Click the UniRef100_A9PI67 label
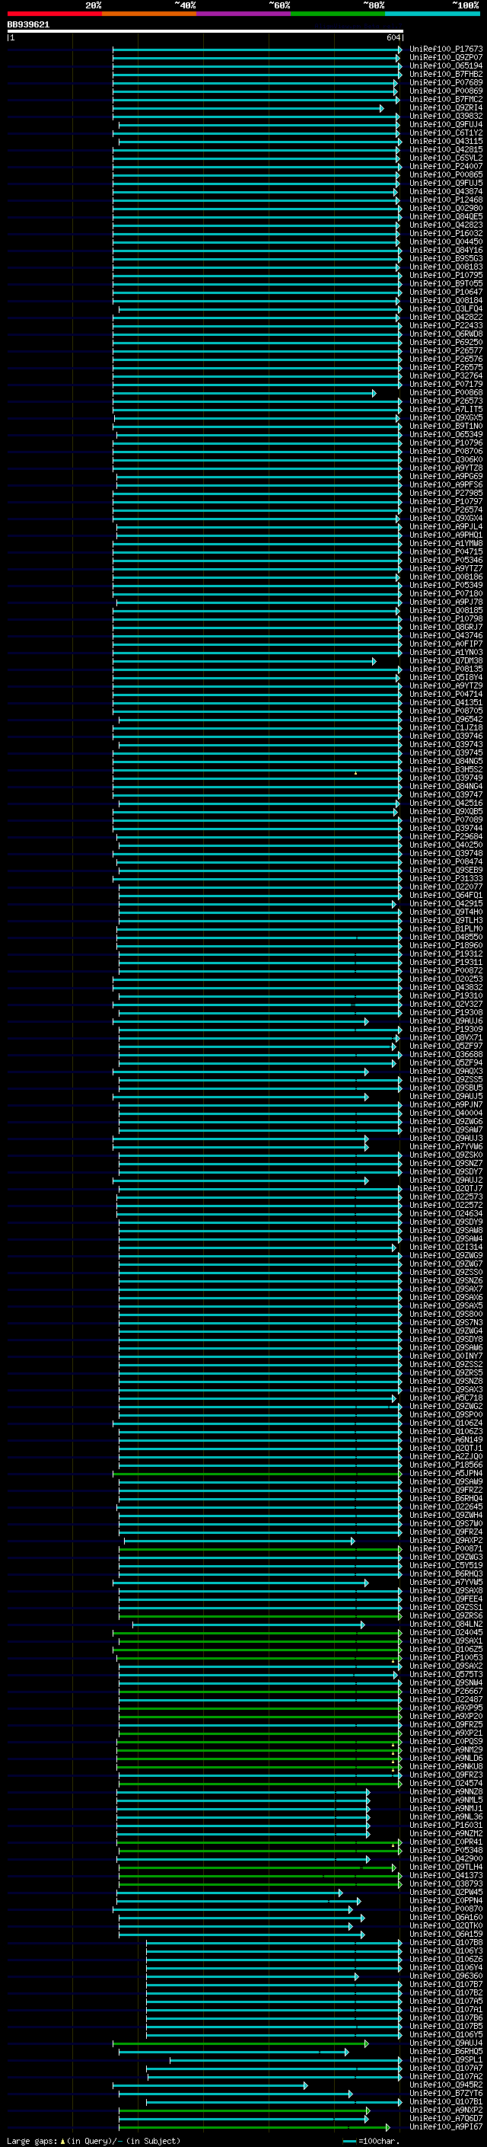The height and width of the screenshot is (2147, 487). [x=446, y=2126]
